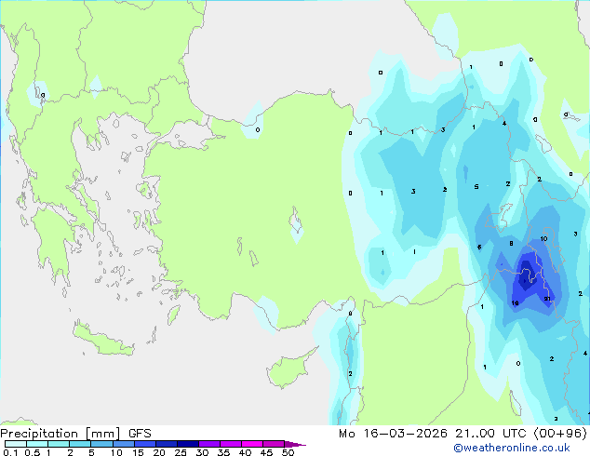Pick the 10–15 mm legend color swatch
The image size is (590, 456).
pos(123,444)
